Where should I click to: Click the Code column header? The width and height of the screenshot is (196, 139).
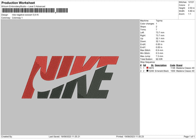pos(172,65)
